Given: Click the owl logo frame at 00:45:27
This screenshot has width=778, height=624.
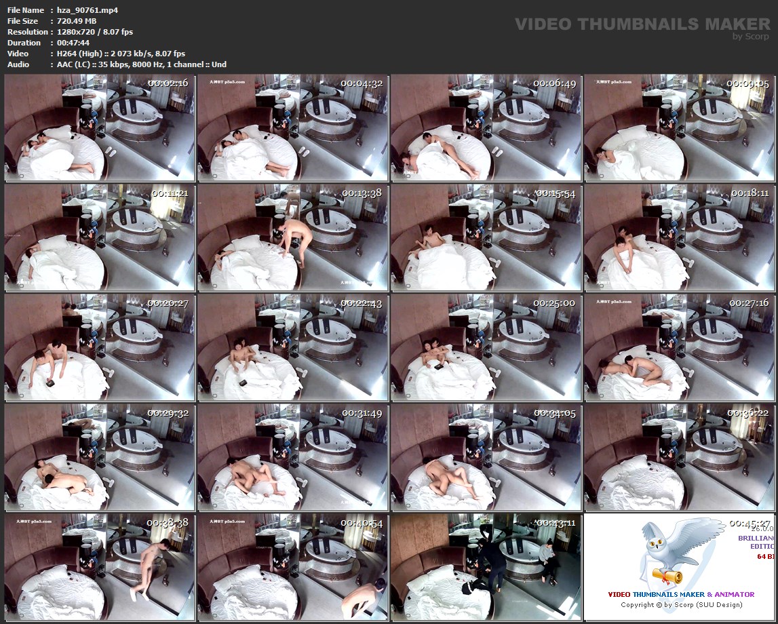Looking at the screenshot, I should tap(679, 567).
